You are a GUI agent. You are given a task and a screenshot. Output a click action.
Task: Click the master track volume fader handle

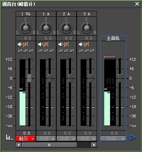[x=120, y=78]
